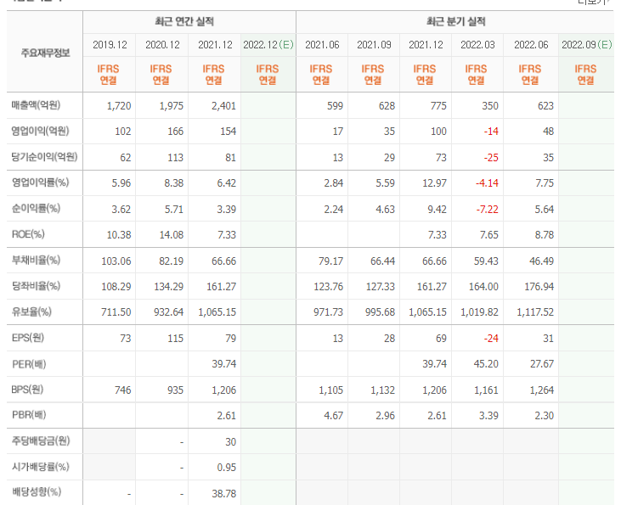Click the EPS(원) row label
Viewport: 621px width, 505px height.
[28, 338]
